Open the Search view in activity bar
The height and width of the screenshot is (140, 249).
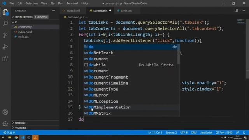tap(5, 23)
